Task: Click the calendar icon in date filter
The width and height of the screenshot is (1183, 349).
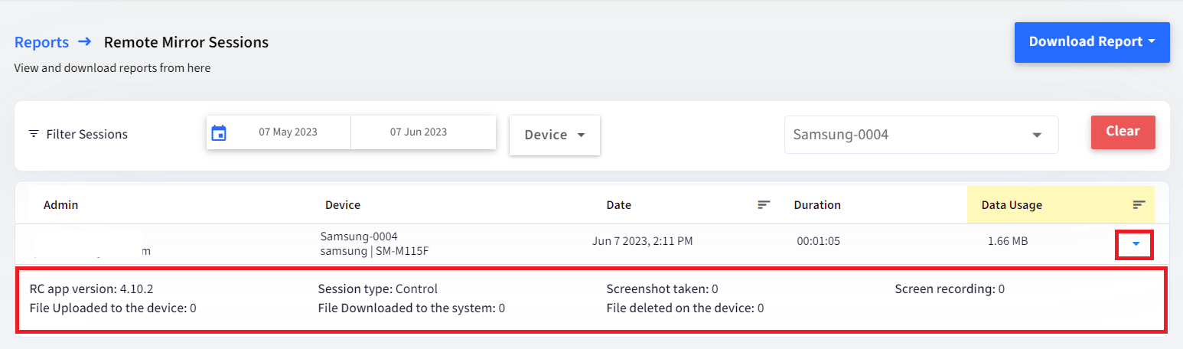Action: [219, 132]
